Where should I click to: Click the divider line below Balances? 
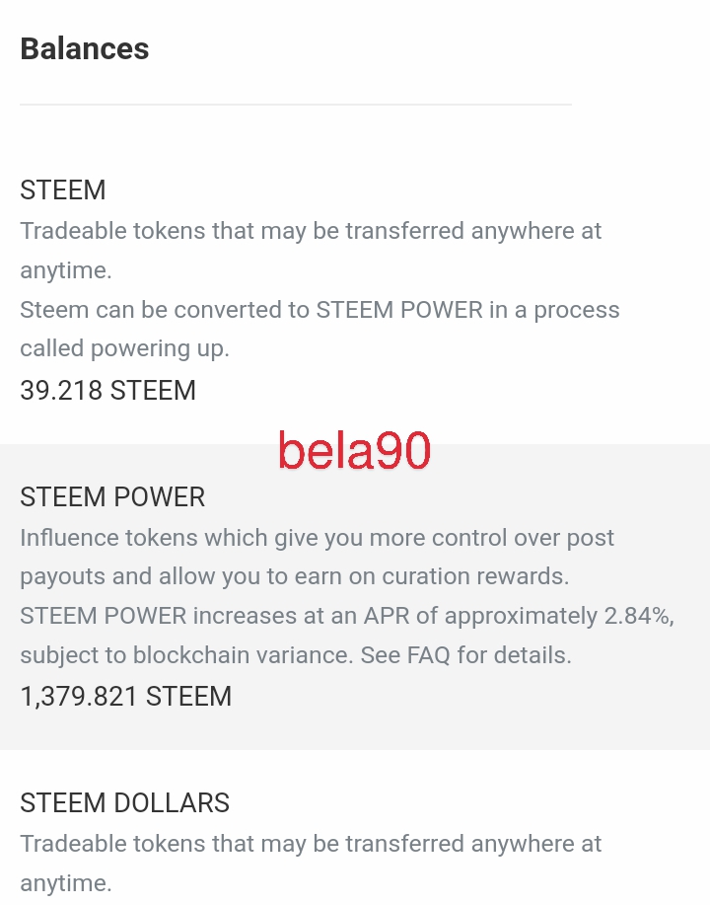click(x=296, y=105)
